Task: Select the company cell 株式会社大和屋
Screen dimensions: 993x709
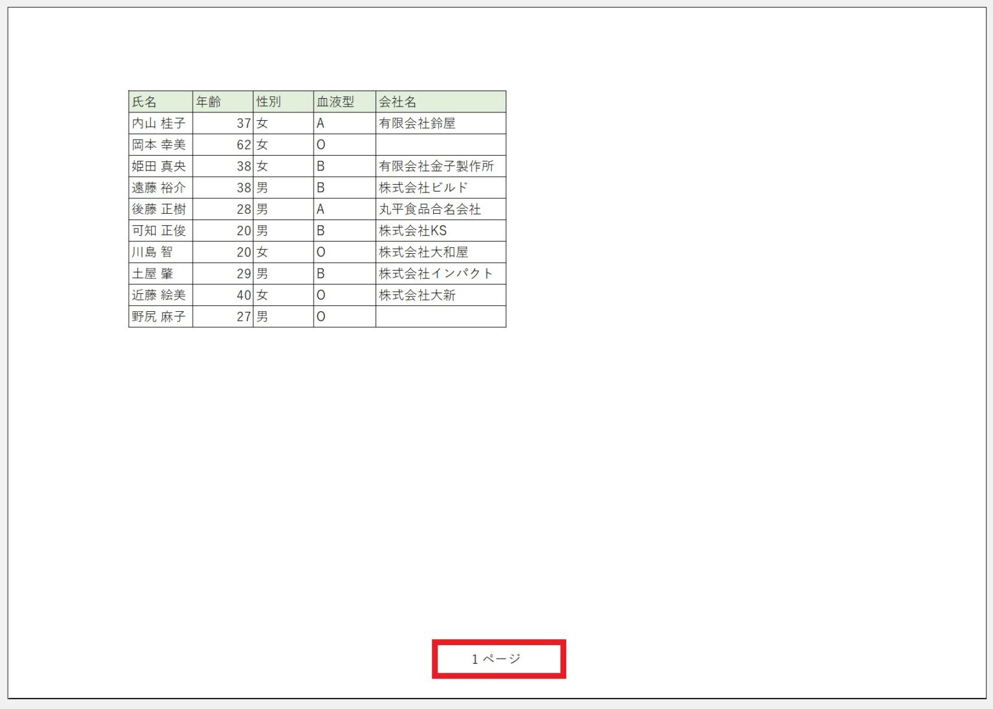Action: [440, 252]
